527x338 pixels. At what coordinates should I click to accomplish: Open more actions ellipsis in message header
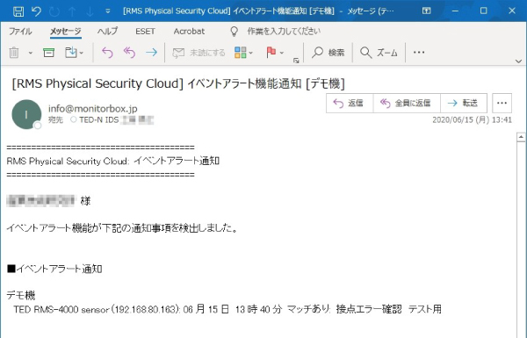click(x=502, y=103)
